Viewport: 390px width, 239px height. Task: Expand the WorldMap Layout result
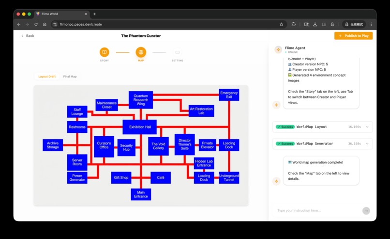(x=367, y=127)
